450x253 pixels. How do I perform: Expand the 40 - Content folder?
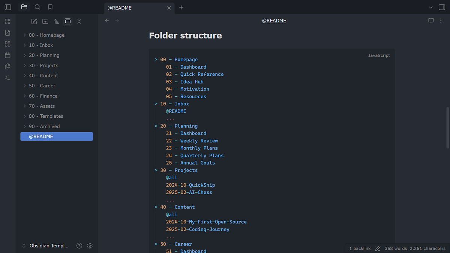pyautogui.click(x=57, y=75)
